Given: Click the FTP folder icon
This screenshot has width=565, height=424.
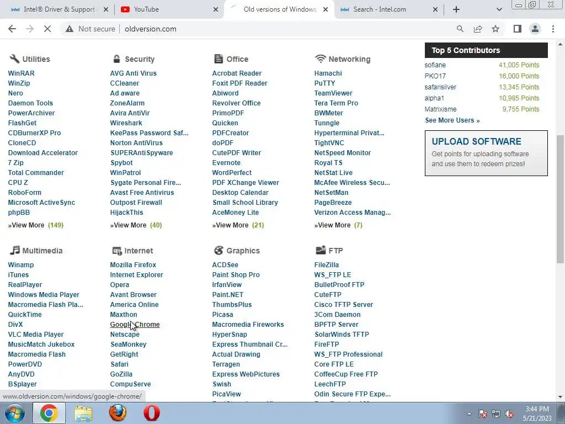Looking at the screenshot, I should click(321, 250).
